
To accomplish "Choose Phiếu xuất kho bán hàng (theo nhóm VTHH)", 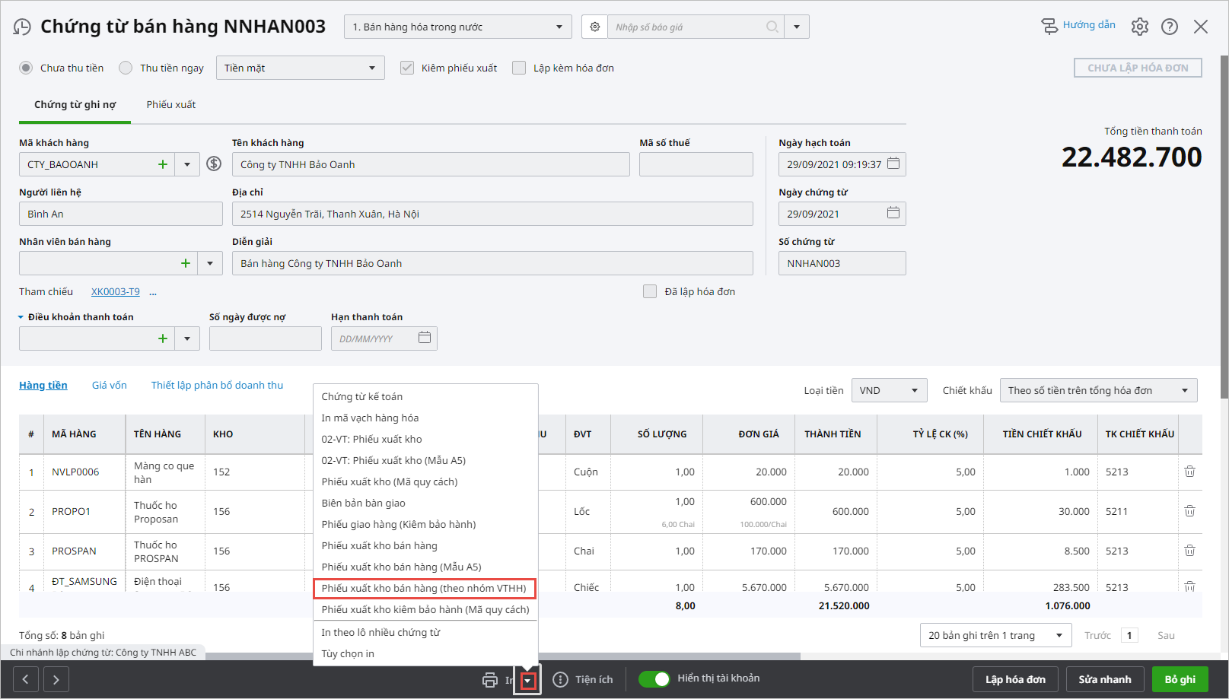I will (424, 588).
